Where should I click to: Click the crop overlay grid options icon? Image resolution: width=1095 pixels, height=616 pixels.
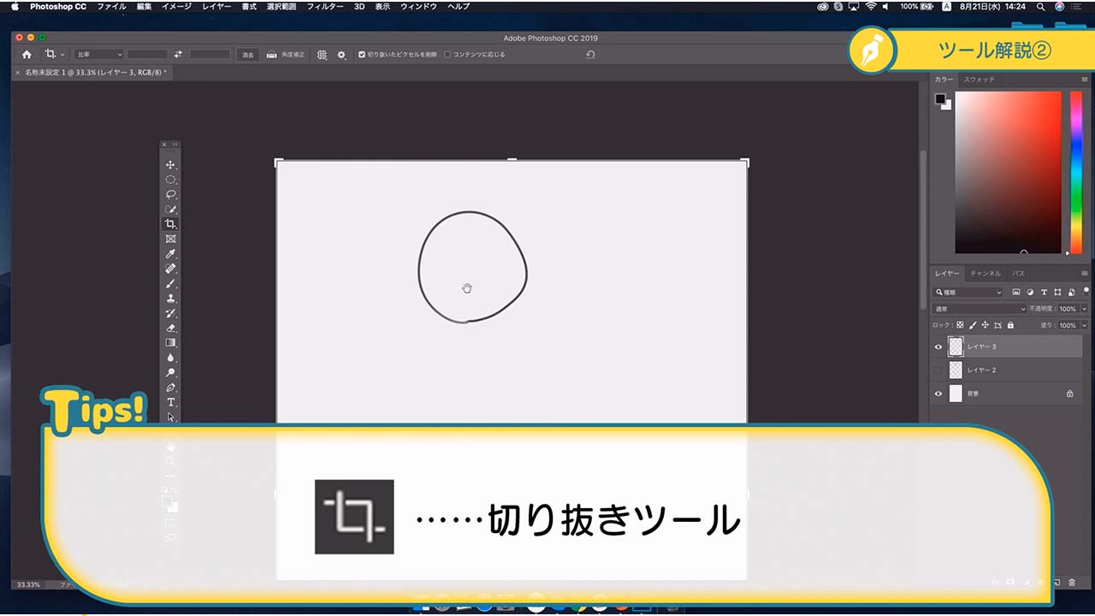[x=322, y=55]
